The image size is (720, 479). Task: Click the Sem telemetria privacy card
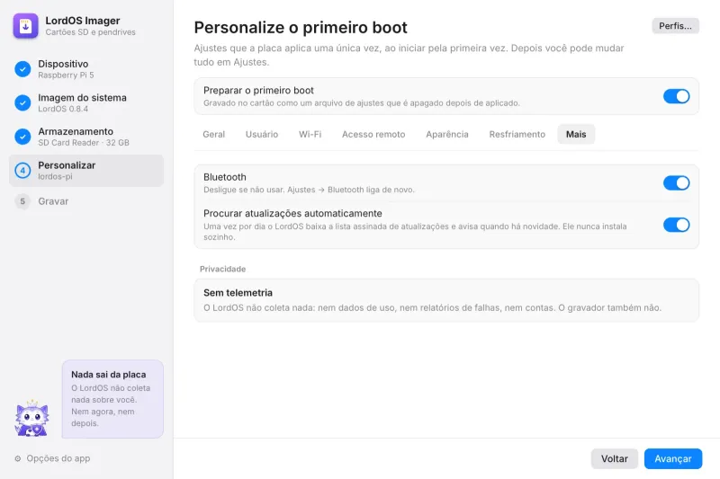pyautogui.click(x=445, y=300)
